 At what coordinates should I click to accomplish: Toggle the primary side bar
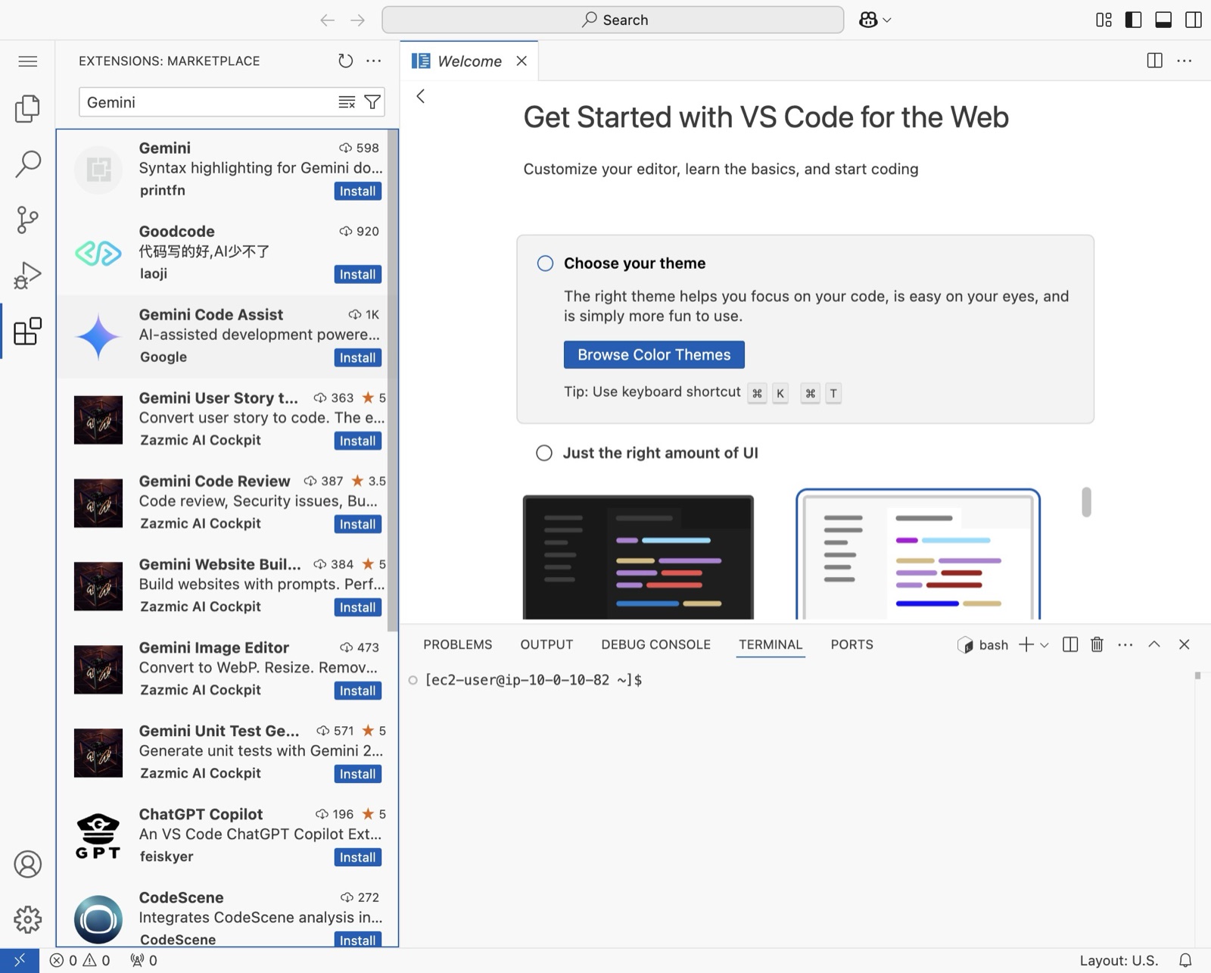click(1134, 20)
